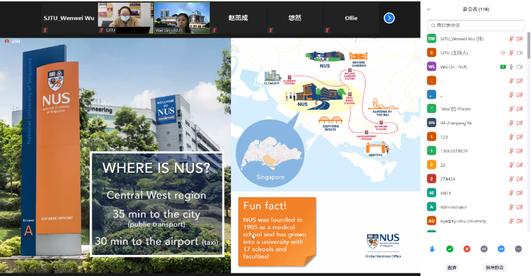
Task: Select the 赵苗成 participant tile
Action: pos(238,19)
